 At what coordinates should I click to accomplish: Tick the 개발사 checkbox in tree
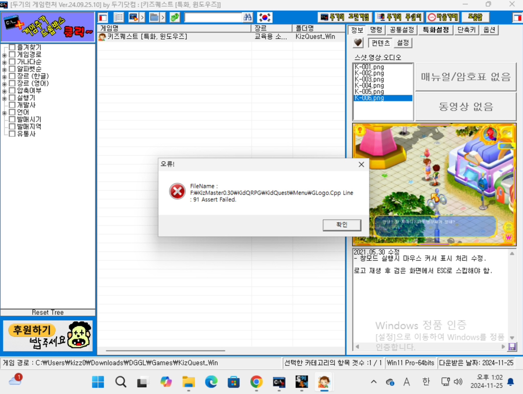coord(12,105)
